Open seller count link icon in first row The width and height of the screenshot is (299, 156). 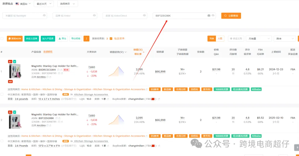tap(108, 99)
